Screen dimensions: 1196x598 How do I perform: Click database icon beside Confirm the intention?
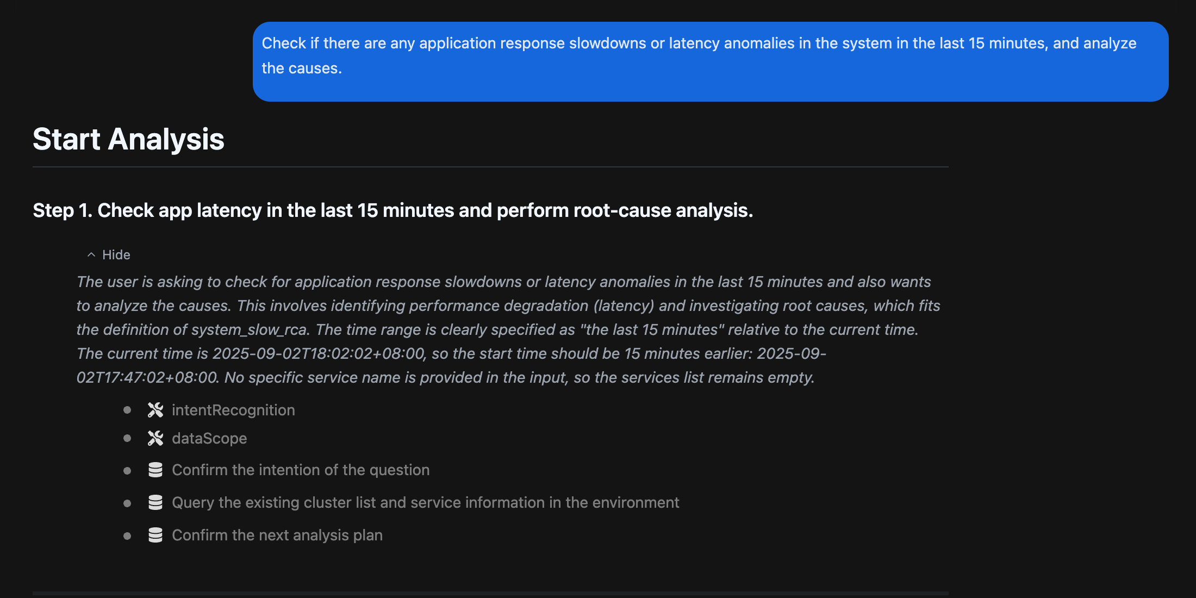click(x=155, y=470)
